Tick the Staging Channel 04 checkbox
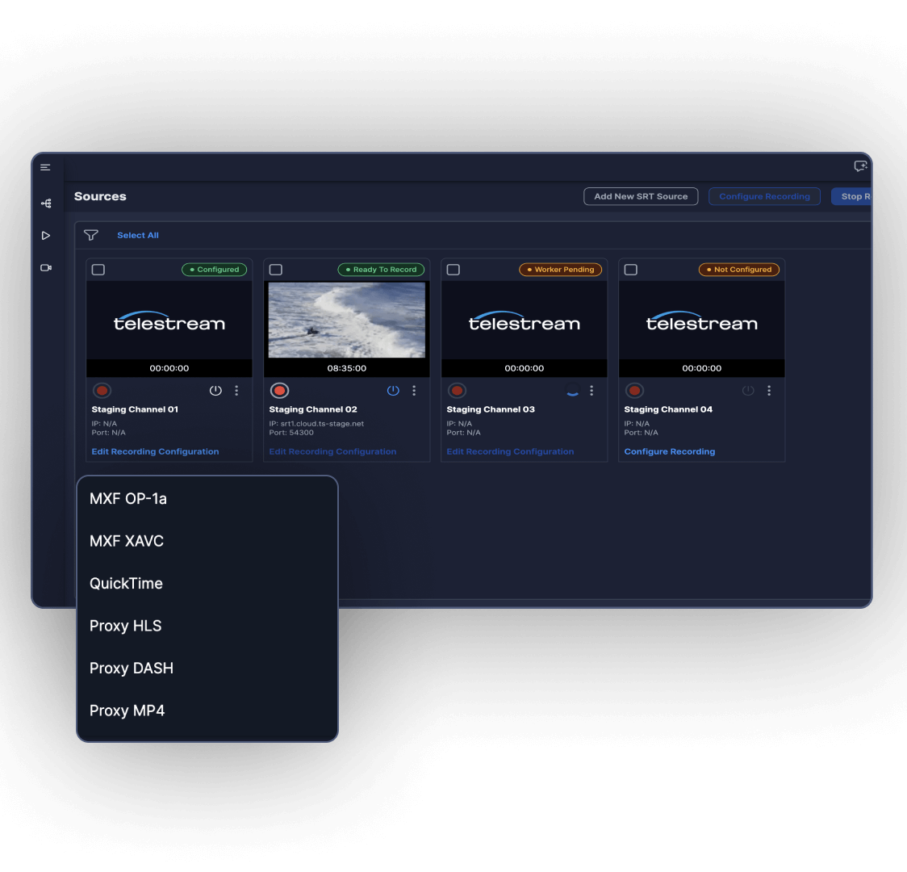The height and width of the screenshot is (872, 907). (x=631, y=270)
